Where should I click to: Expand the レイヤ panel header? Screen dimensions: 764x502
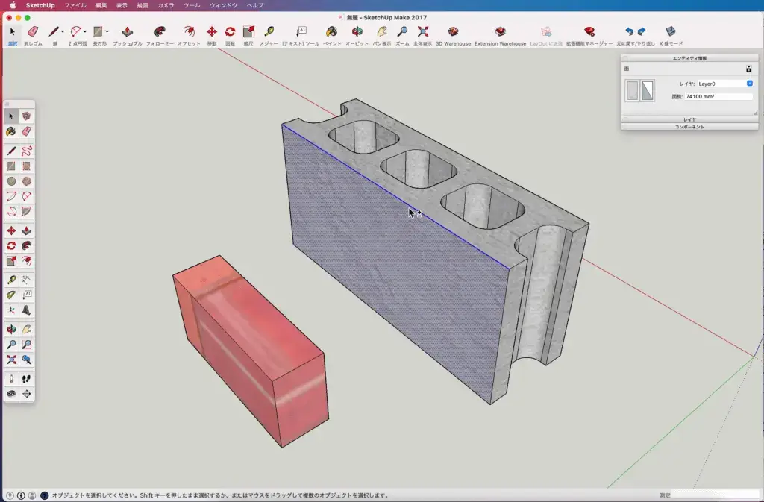(689, 119)
